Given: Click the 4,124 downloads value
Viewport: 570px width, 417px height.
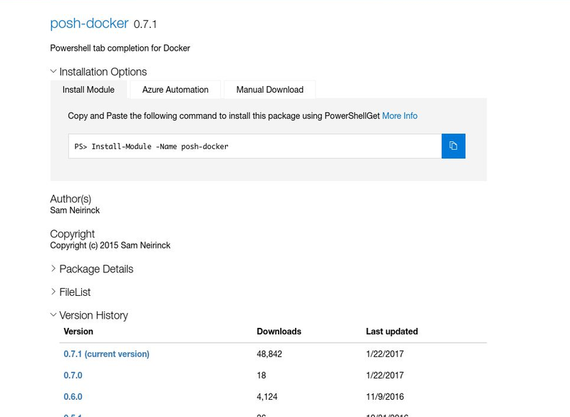Looking at the screenshot, I should (x=266, y=396).
